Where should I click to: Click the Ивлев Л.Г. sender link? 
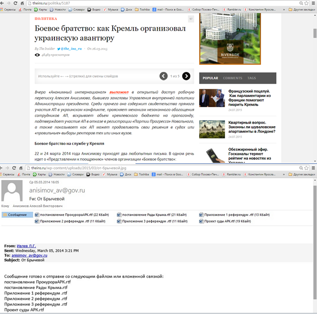pyautogui.click(x=26, y=246)
